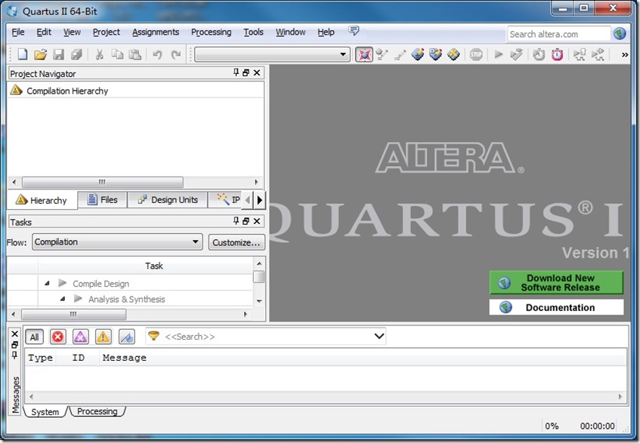Open the Edit menu

44,32
